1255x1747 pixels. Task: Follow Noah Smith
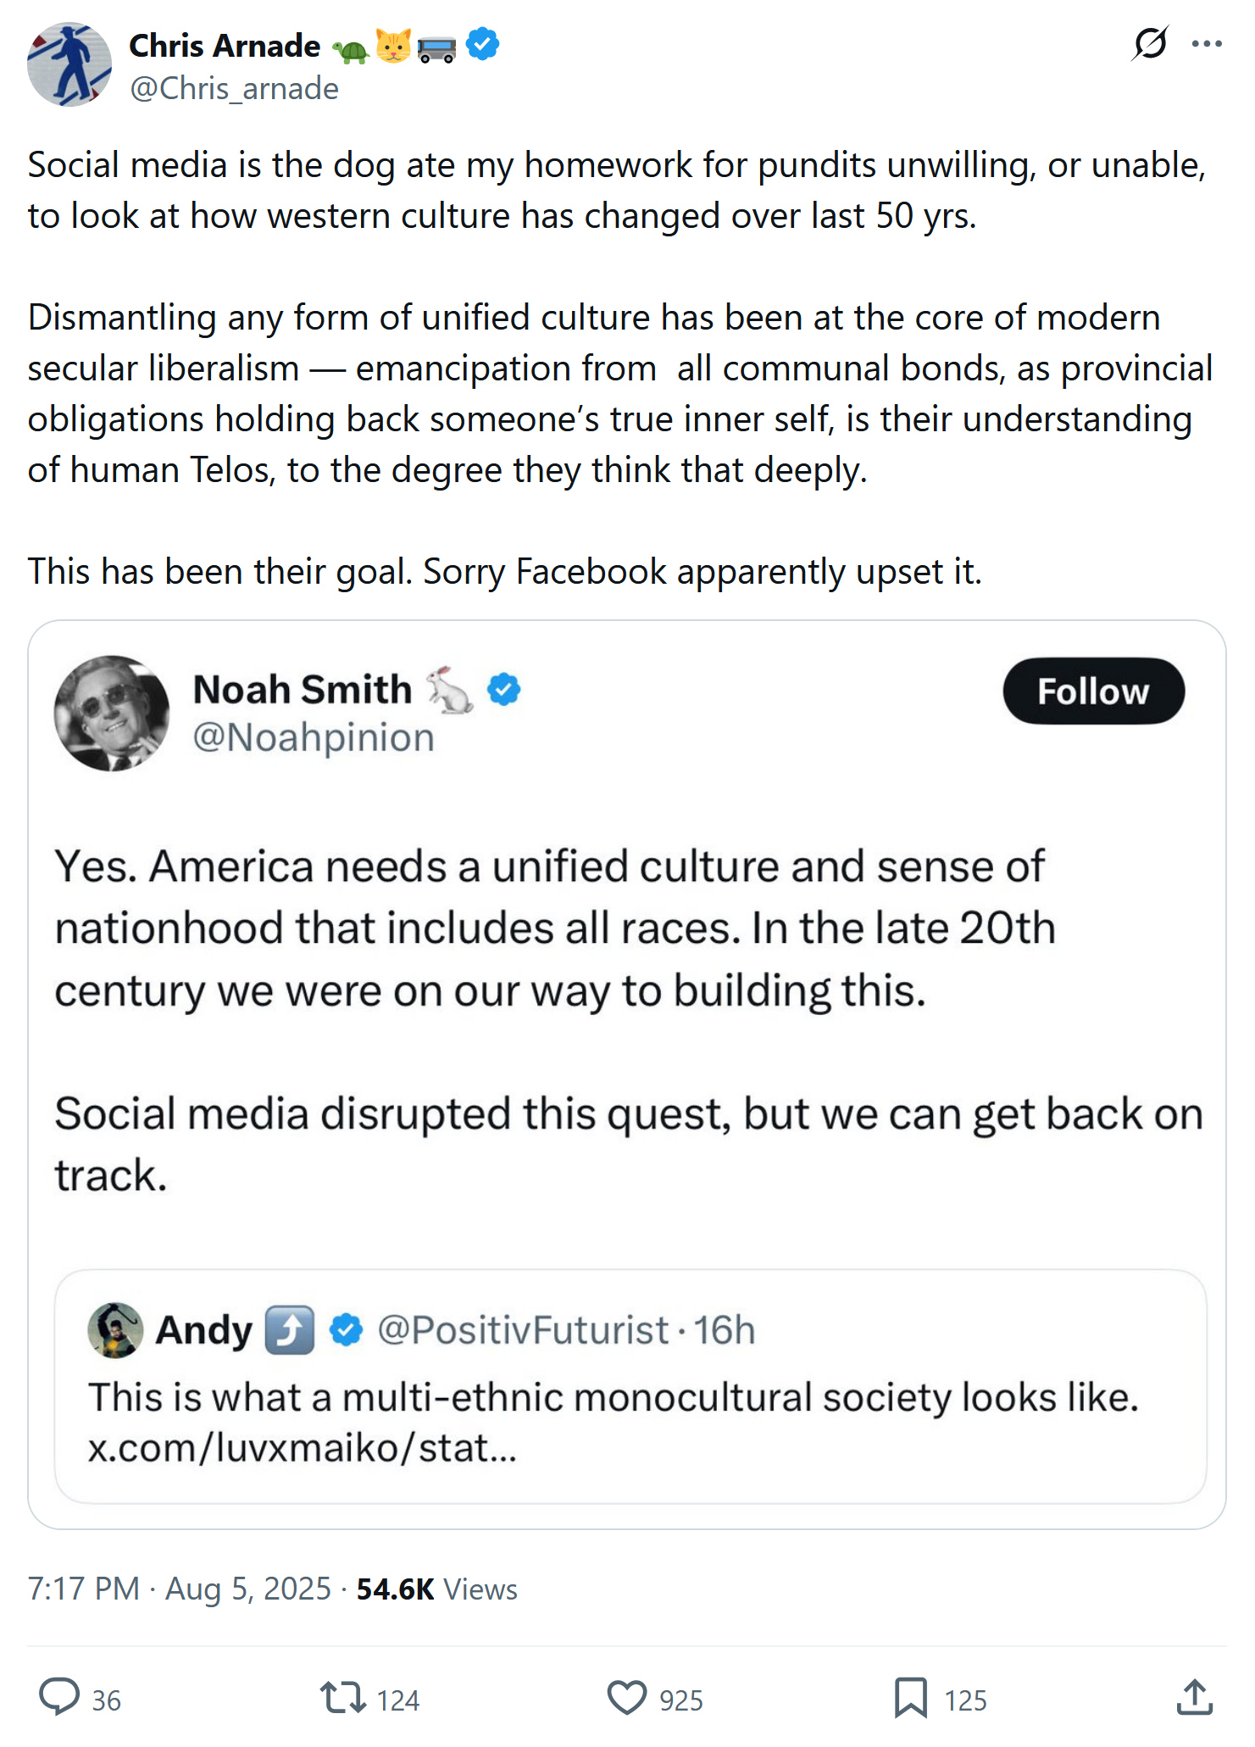pyautogui.click(x=1093, y=691)
